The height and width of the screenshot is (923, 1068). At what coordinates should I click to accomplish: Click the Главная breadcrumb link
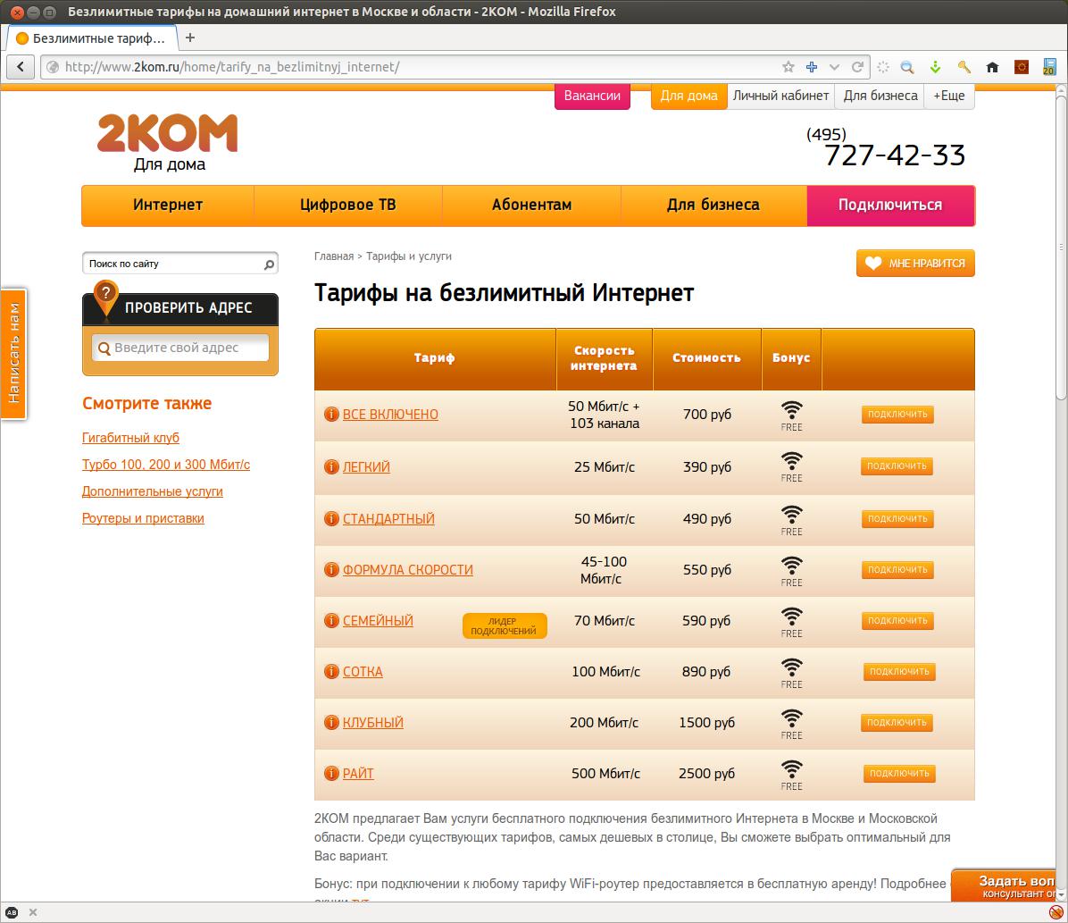click(x=334, y=256)
